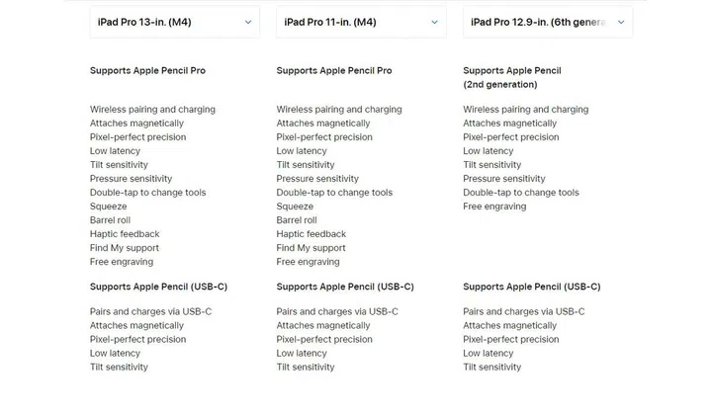Click 'Supports Apple Pencil Pro' heading under 13-in. model
Image resolution: width=712 pixels, height=415 pixels.
[x=147, y=71]
